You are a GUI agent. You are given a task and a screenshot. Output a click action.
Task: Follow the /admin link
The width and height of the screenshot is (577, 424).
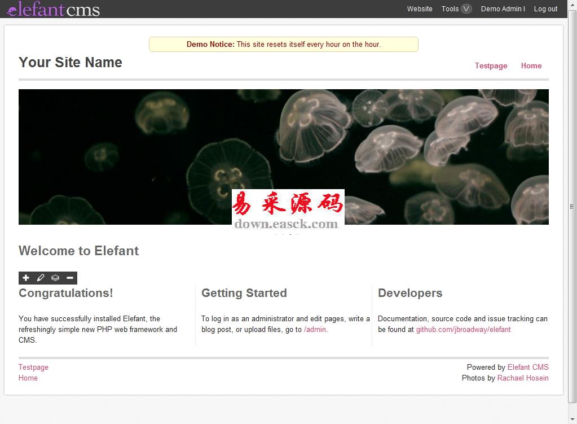click(315, 329)
